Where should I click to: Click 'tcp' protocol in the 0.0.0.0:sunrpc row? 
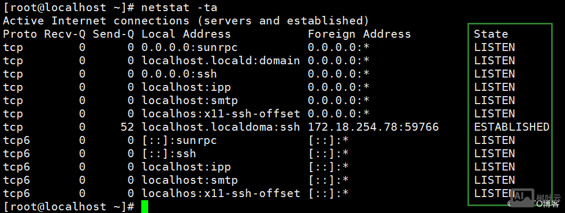click(13, 47)
